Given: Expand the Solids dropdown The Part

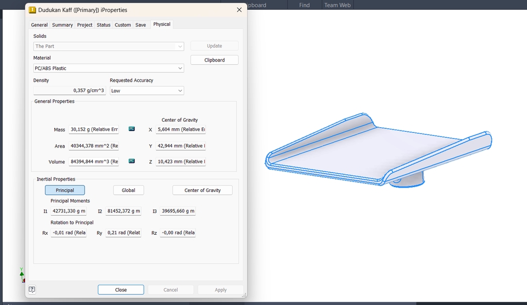Looking at the screenshot, I should [x=109, y=47].
